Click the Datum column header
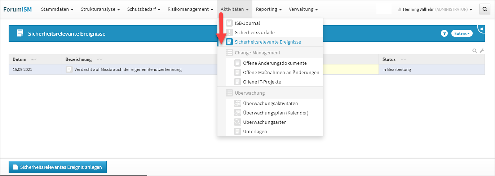This screenshot has width=495, height=176. coord(35,59)
